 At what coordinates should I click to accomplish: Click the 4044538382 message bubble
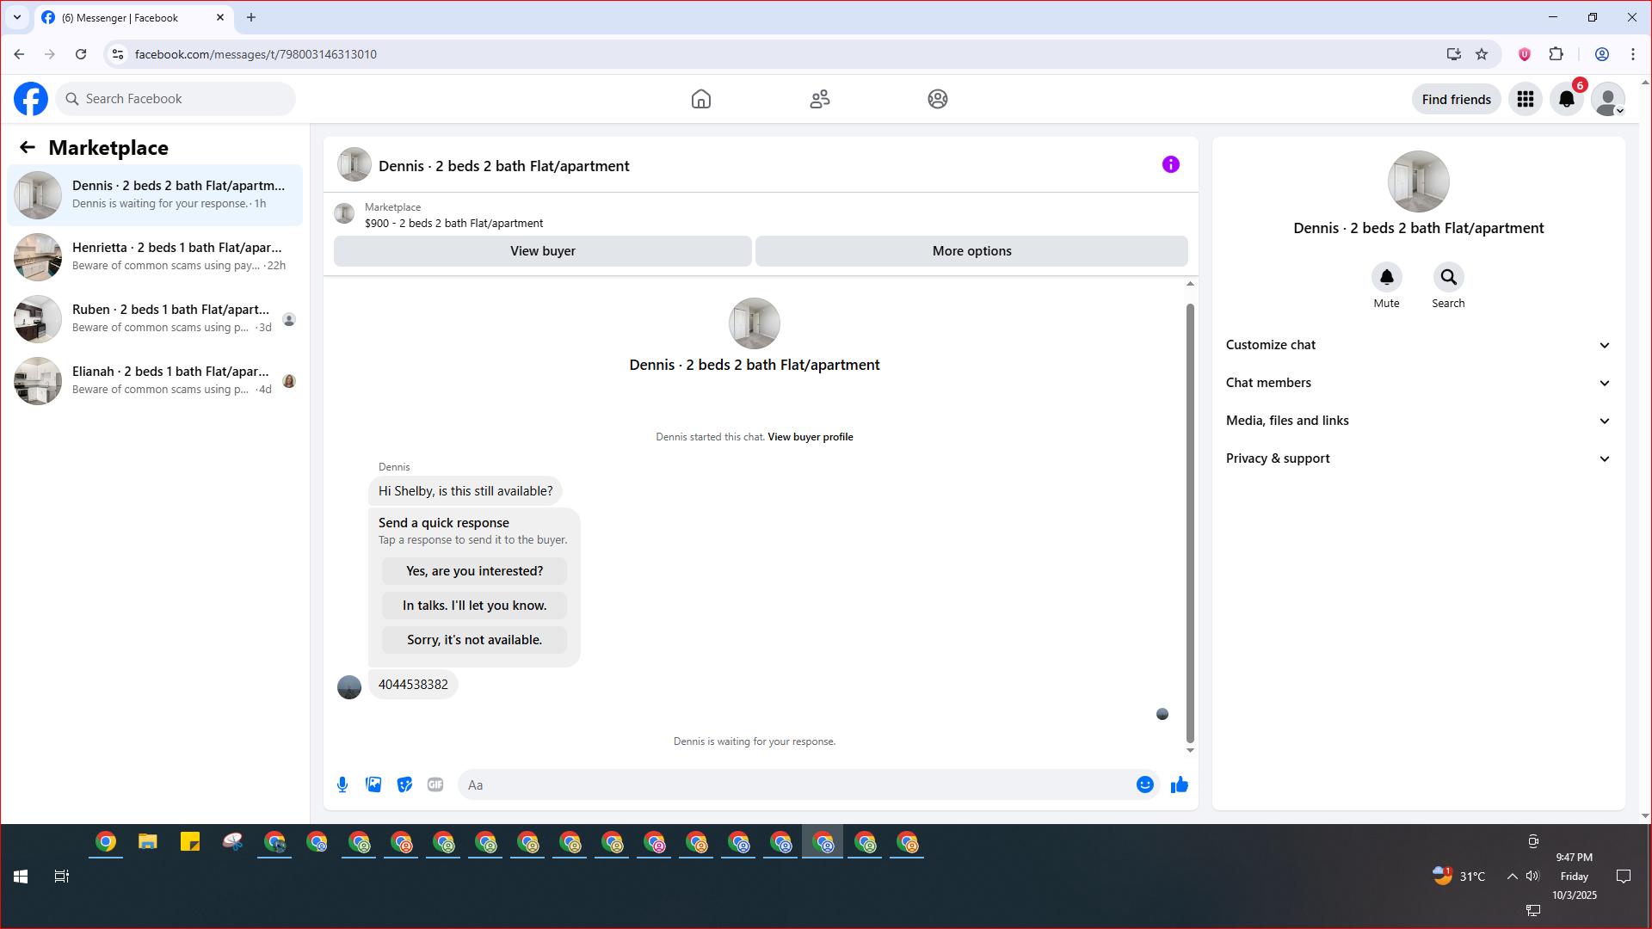[413, 685]
